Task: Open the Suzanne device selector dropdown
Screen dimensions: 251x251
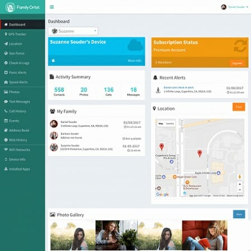Action: click(73, 31)
